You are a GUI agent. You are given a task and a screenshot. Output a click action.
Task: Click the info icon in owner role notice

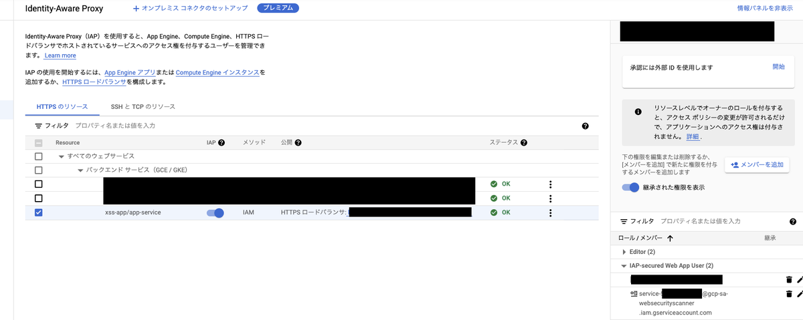point(638,112)
